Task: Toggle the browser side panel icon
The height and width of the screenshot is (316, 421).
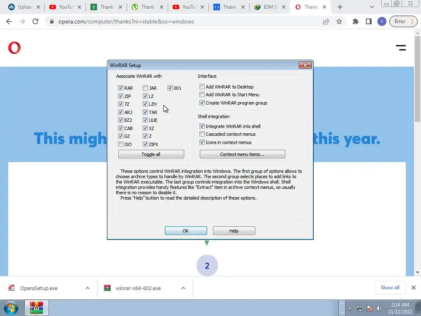Action: pyautogui.click(x=369, y=21)
